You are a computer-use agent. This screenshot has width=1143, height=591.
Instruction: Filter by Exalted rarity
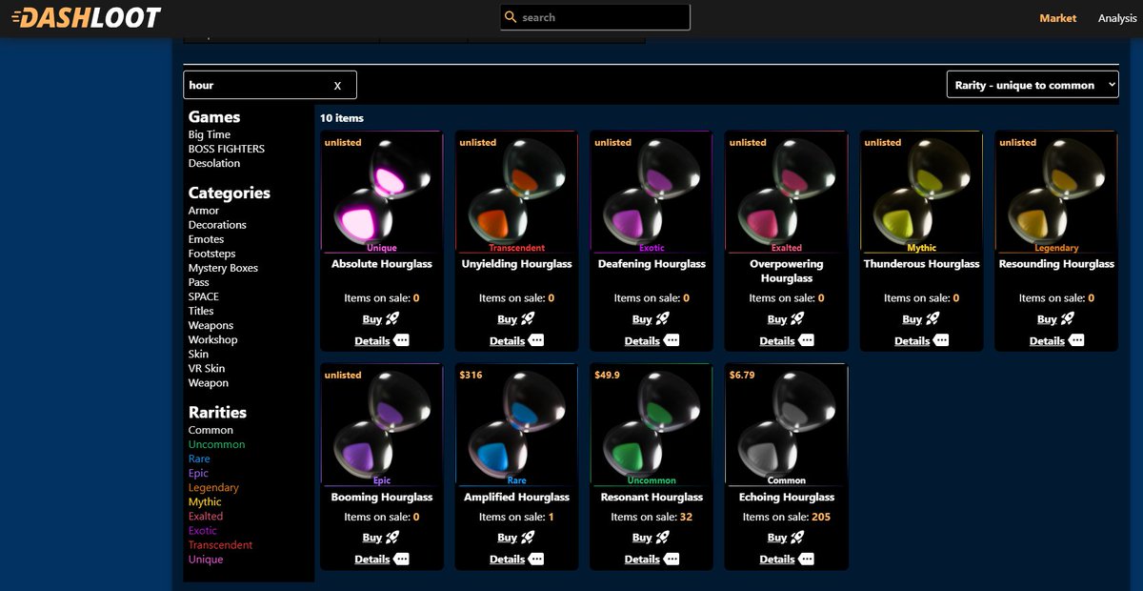pos(206,516)
